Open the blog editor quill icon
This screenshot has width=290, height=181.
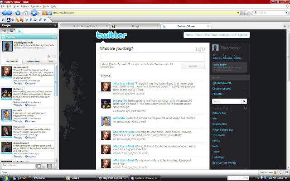coord(40,20)
